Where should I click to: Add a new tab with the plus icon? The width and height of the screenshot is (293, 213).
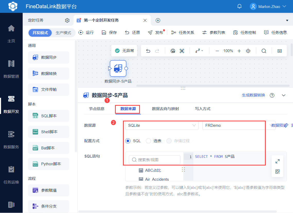[158, 20]
